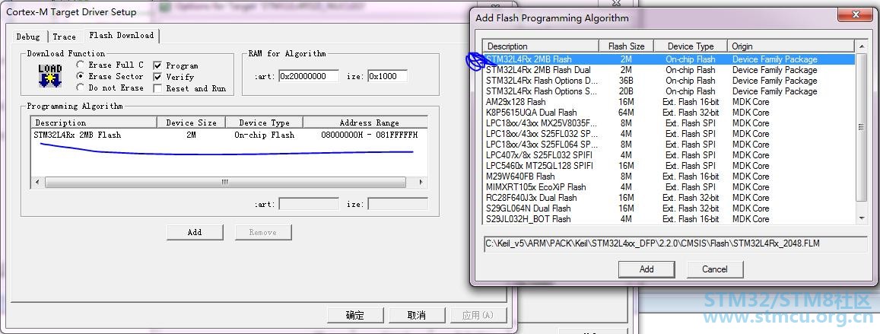Screen dimensions: 880x334
Task: Click the RAM size field 0x1000
Action: pyautogui.click(x=388, y=76)
